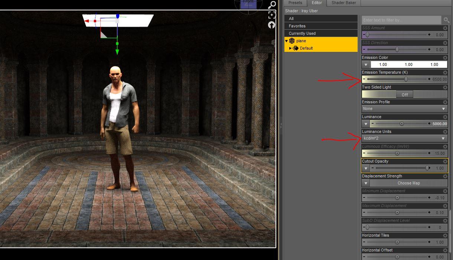Click the filter text input field
453x260 pixels.
(x=401, y=20)
